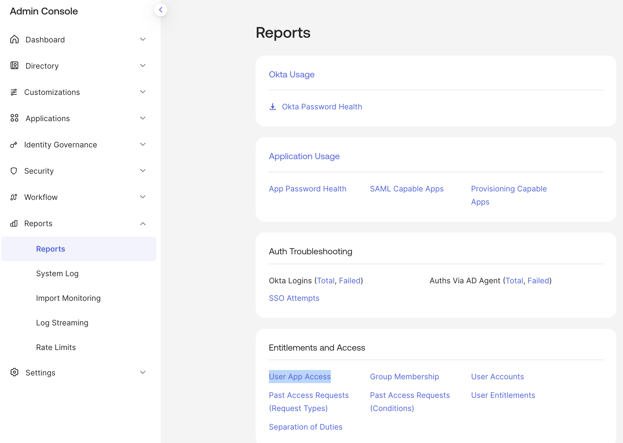Click the Security shield icon
623x443 pixels.
pyautogui.click(x=14, y=171)
